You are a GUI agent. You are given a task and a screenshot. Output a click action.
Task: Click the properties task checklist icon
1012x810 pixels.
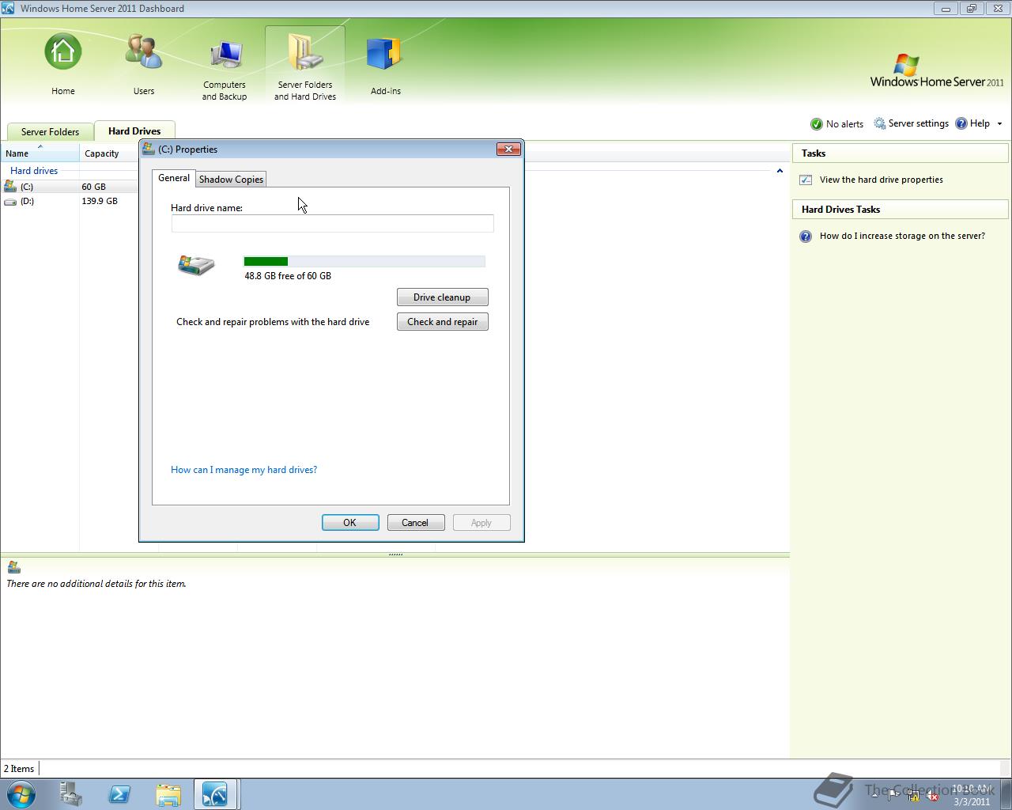point(806,180)
